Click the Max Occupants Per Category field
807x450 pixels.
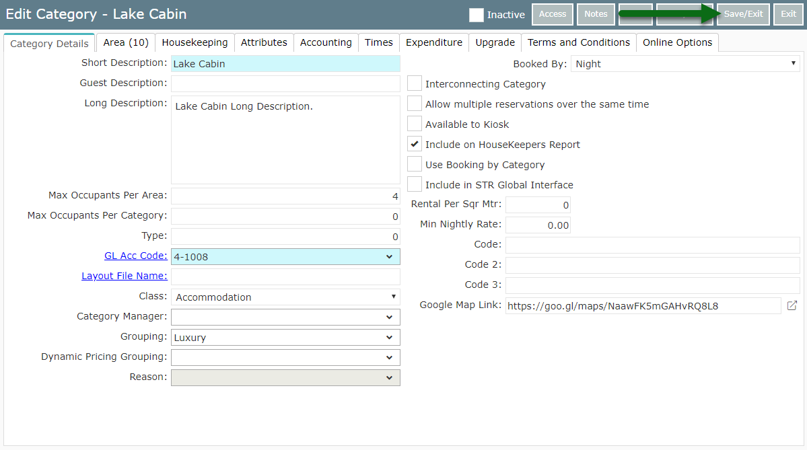pos(285,216)
